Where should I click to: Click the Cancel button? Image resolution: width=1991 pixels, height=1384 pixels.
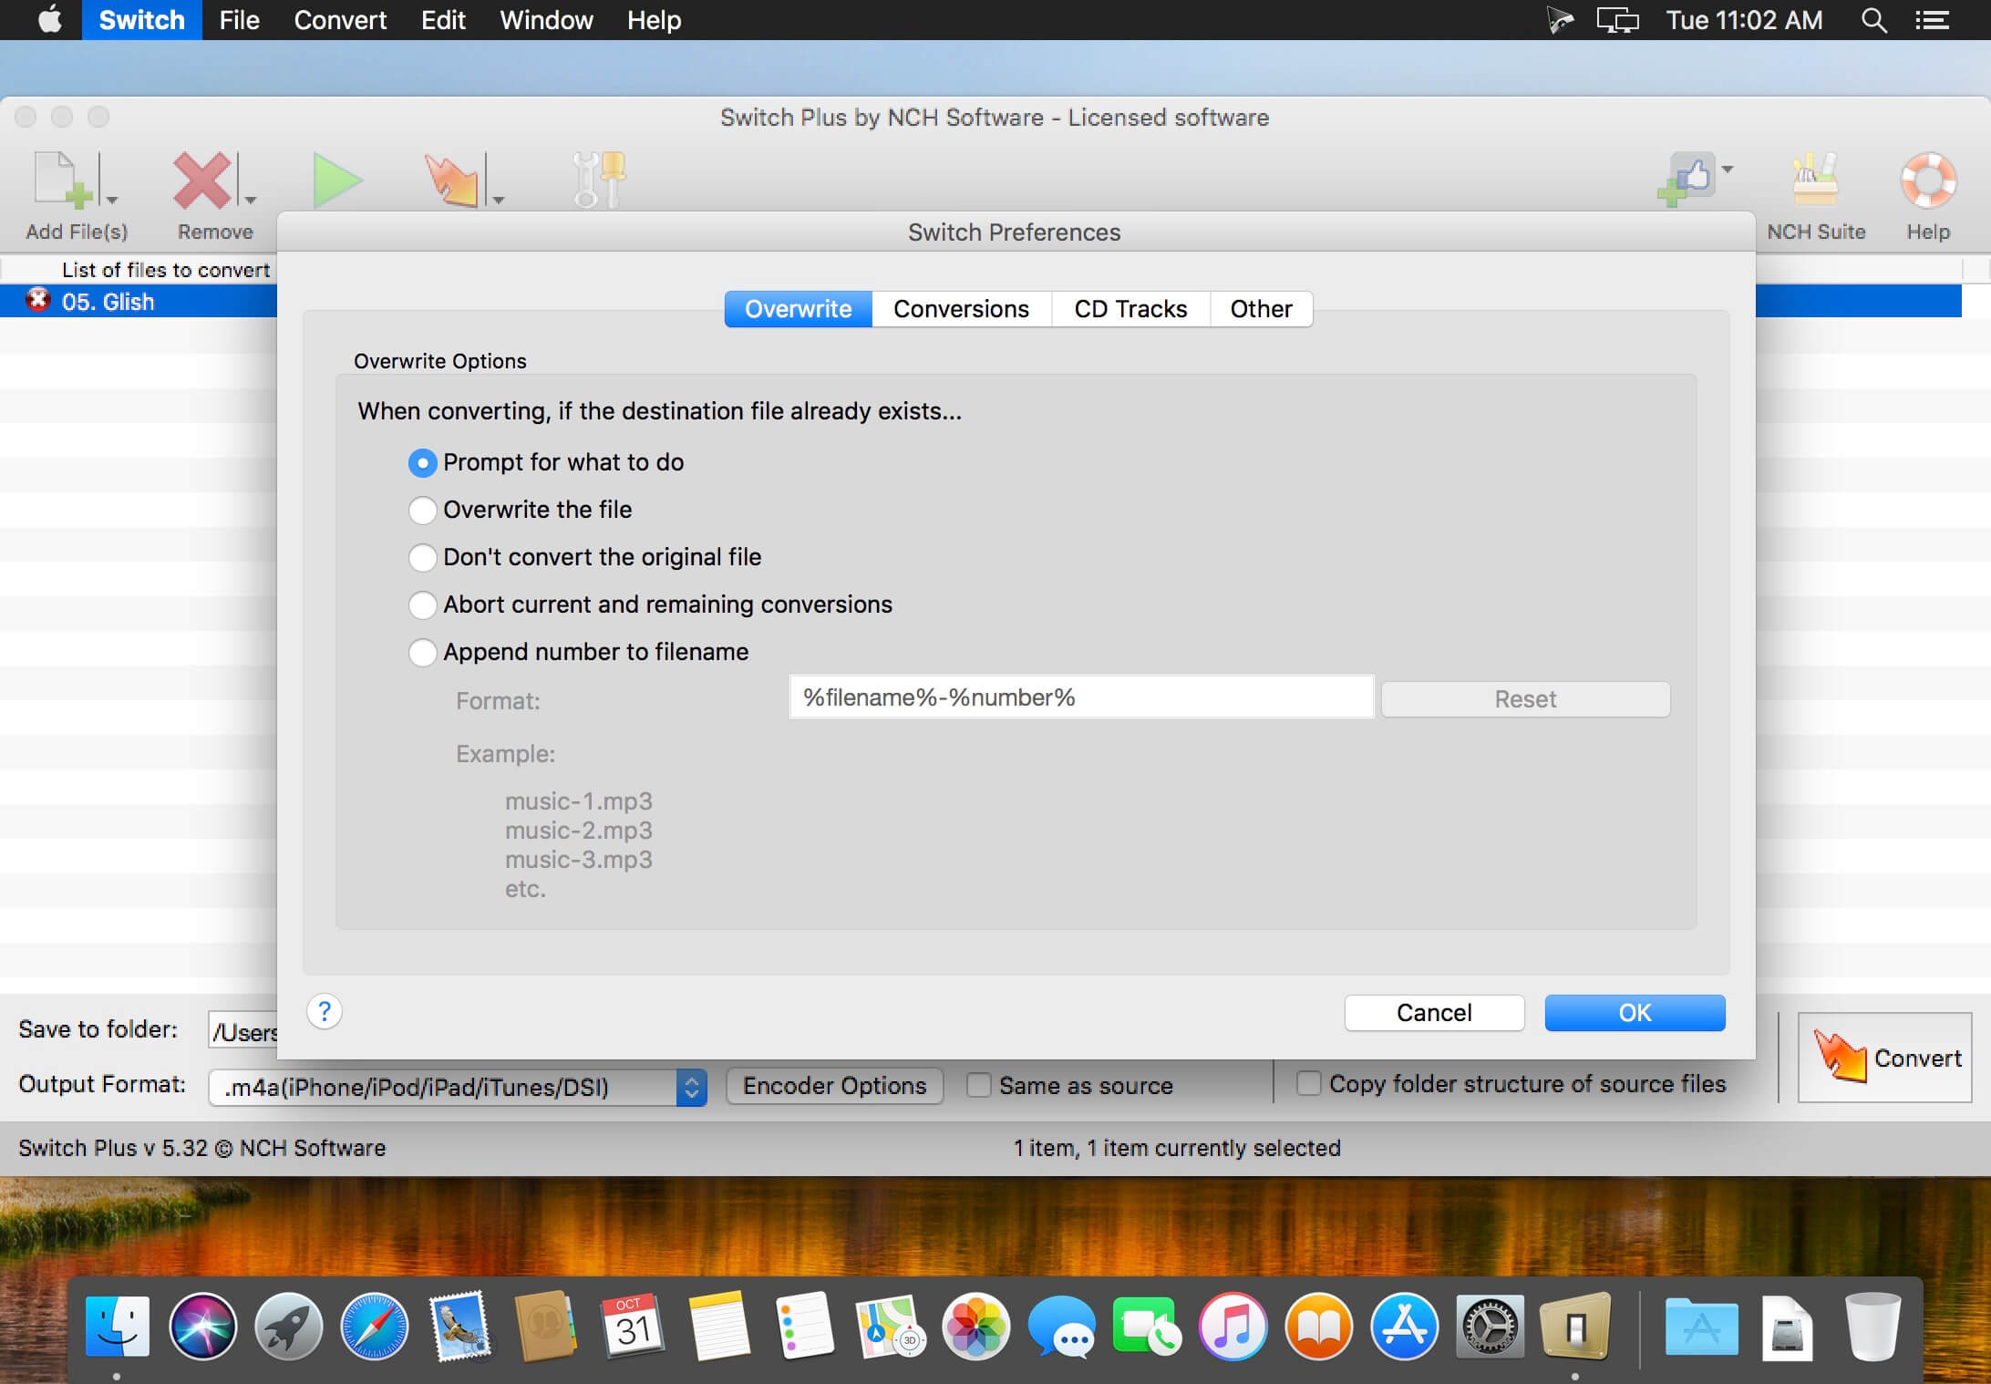(1433, 1013)
